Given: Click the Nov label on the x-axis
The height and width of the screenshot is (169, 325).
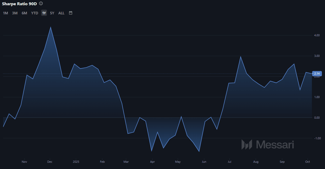Looking at the screenshot, I should pos(24,162).
